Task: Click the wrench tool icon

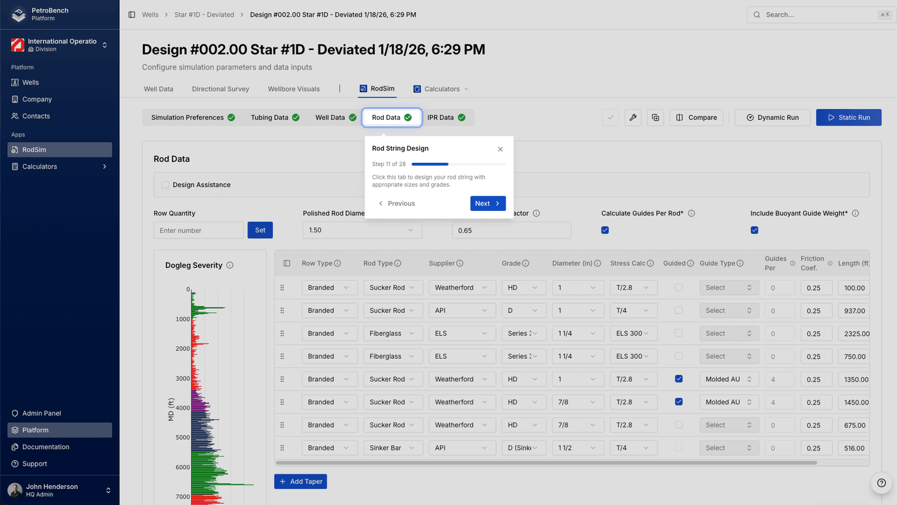Action: [633, 117]
